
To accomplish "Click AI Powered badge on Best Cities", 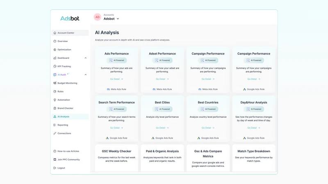I will tap(162, 109).
